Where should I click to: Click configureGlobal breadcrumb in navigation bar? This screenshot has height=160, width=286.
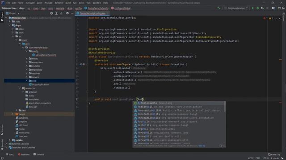tap(121, 8)
